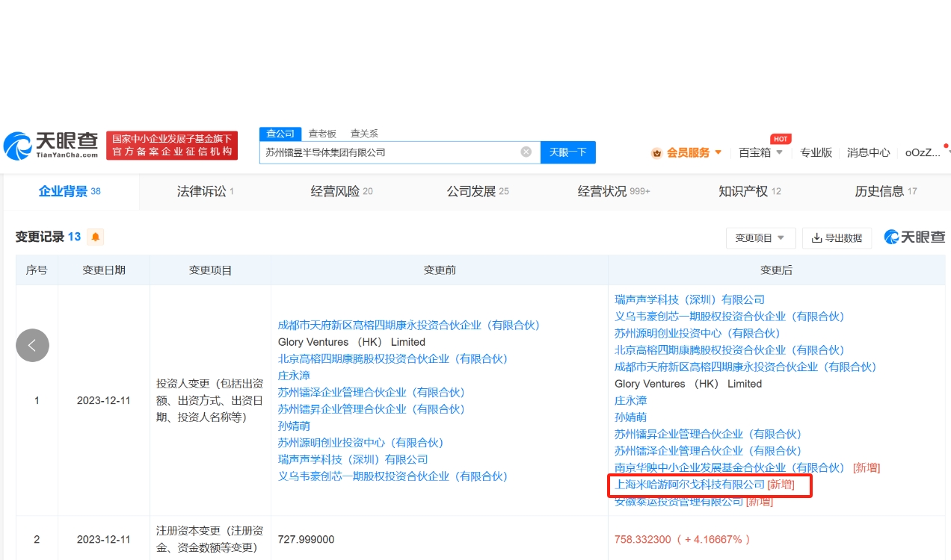Open the 公司发展 tab
The width and height of the screenshot is (951, 560).
click(x=478, y=191)
